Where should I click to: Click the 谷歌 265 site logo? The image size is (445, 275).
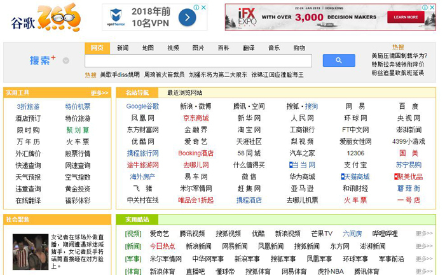44,18
